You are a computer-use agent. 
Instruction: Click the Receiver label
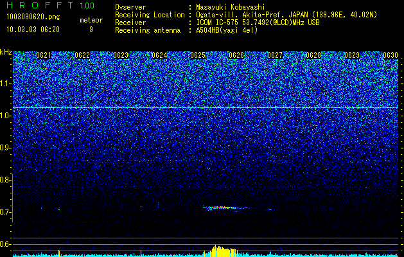[130, 22]
